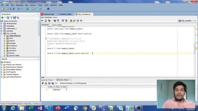198x111 pixels.
Task: Click the Refresh icon in Query Result toolbar
Action: coord(49,83)
